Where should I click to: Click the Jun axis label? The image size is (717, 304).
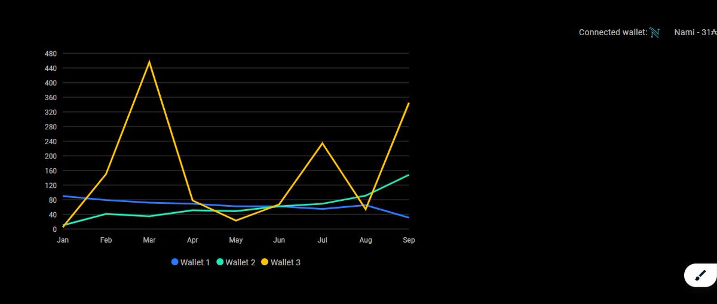279,240
